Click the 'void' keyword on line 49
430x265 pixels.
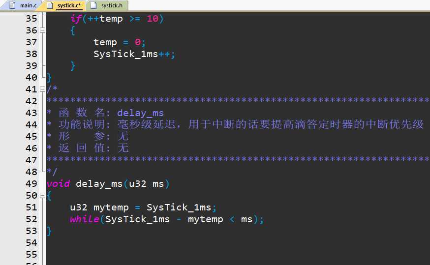pyautogui.click(x=58, y=183)
